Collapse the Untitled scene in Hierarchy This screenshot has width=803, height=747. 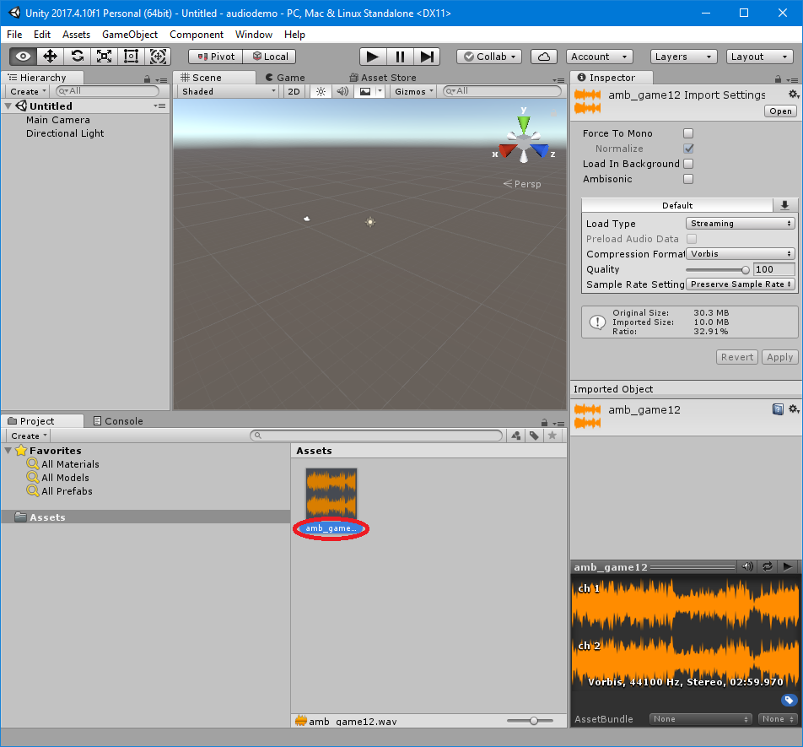(8, 106)
